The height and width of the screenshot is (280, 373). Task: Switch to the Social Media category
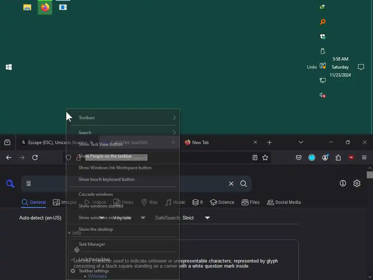pyautogui.click(x=284, y=202)
